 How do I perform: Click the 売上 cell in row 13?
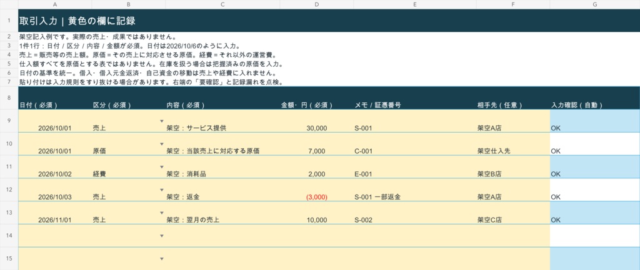pyautogui.click(x=129, y=213)
